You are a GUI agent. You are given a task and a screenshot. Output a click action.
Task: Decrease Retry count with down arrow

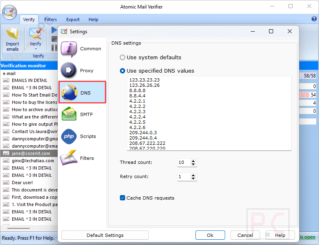[193, 178]
